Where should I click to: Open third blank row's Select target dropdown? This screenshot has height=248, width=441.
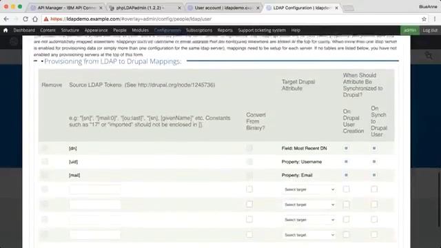click(309, 220)
